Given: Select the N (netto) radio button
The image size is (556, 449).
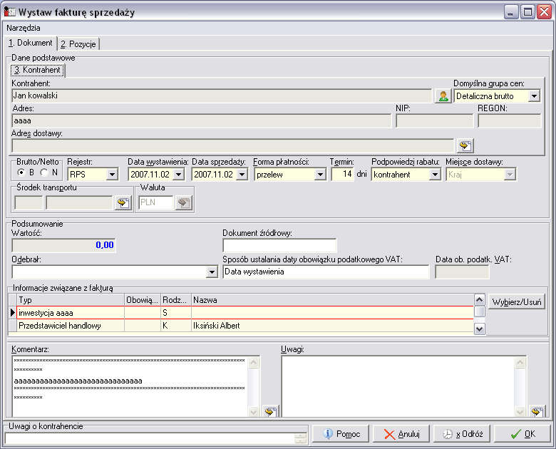Looking at the screenshot, I should pyautogui.click(x=44, y=172).
